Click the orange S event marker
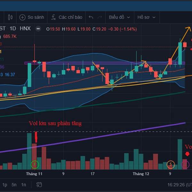 [171, 164]
